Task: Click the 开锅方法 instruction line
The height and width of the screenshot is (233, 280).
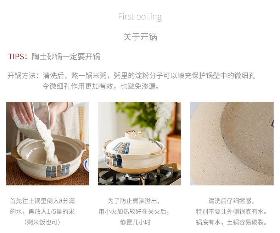Action: point(131,76)
